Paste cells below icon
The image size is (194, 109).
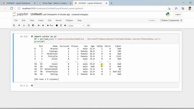coord(33,25)
